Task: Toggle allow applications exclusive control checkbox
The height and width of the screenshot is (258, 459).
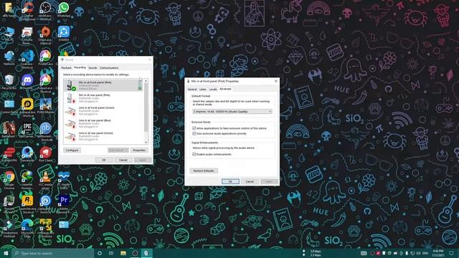Action: point(194,128)
